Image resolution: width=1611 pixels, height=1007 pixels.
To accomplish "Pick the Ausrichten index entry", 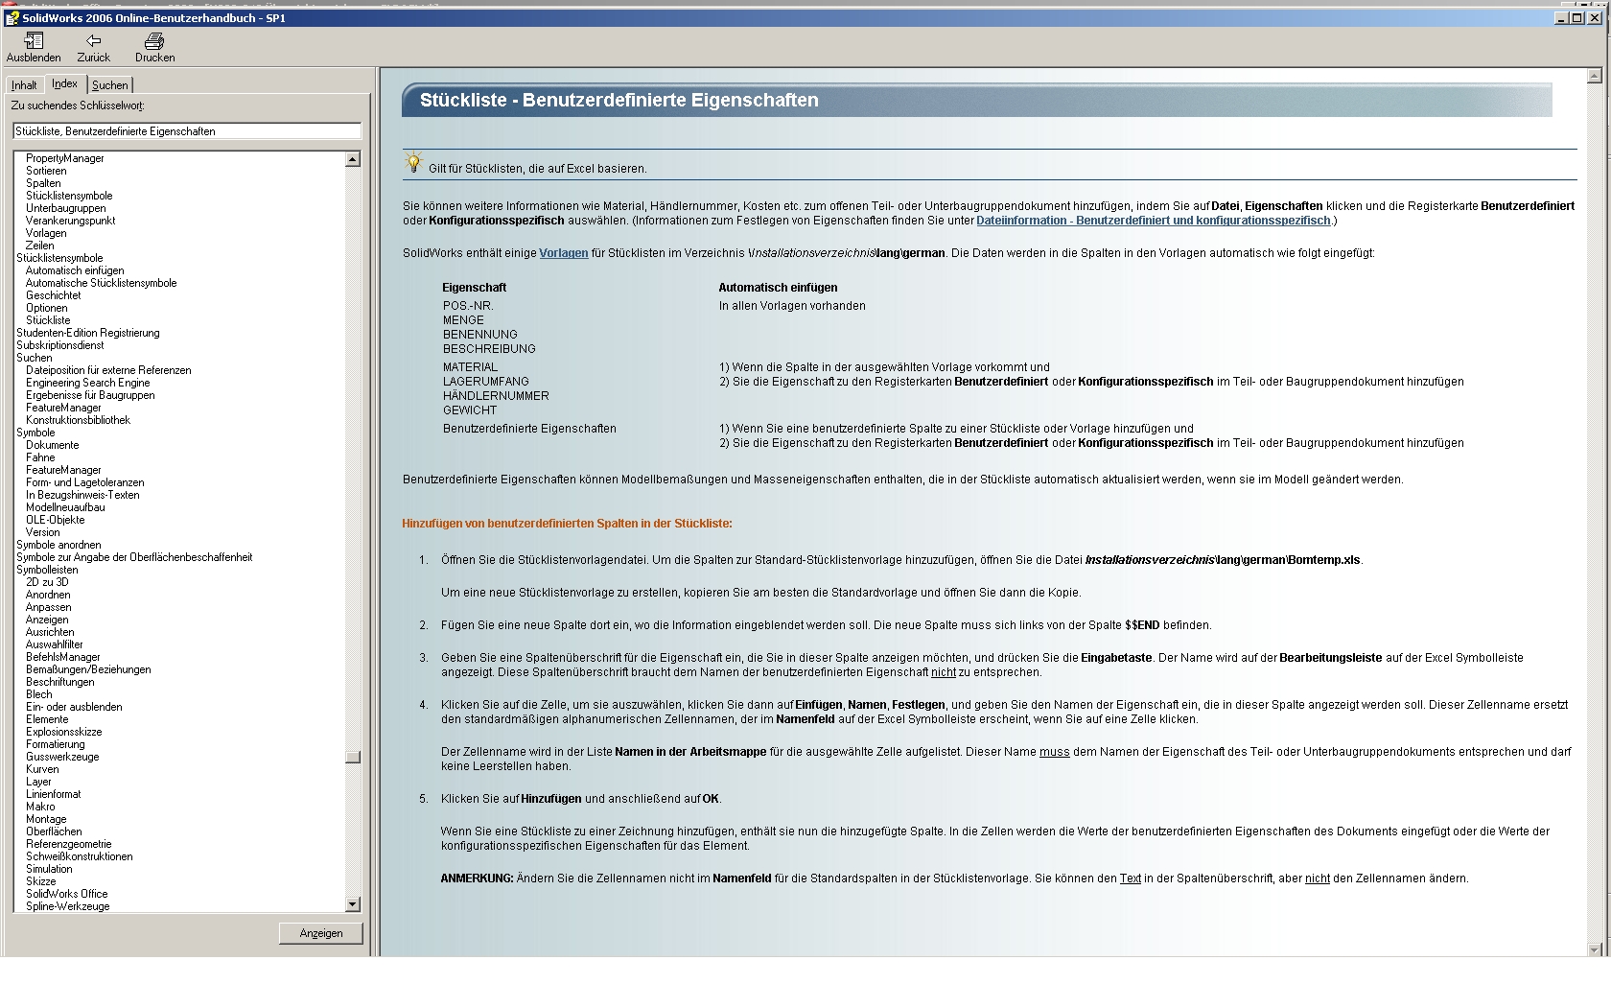I will pyautogui.click(x=50, y=632).
